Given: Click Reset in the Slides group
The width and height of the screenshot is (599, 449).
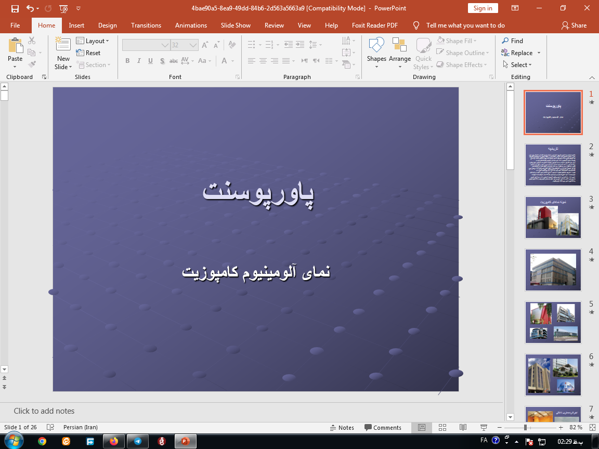Looking at the screenshot, I should coord(89,52).
